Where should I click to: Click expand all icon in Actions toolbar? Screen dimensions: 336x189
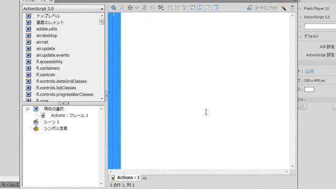[x=184, y=8]
